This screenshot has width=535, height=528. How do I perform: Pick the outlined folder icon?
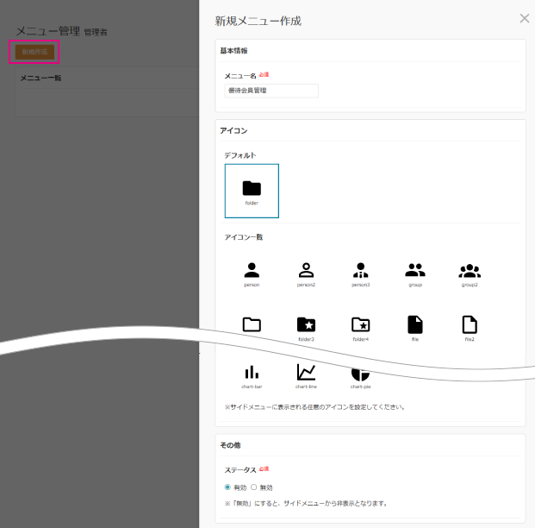[252, 324]
